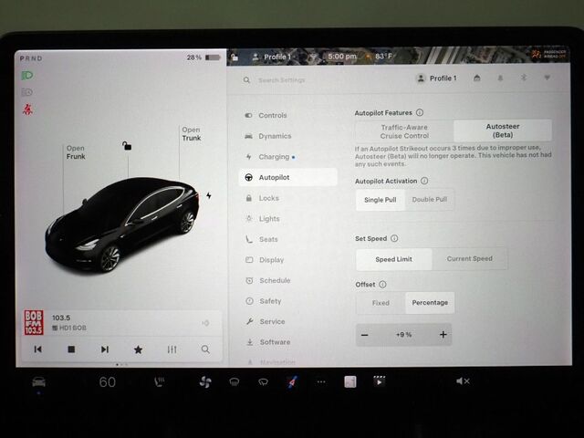Tap the muted volume speaker icon

point(463,381)
